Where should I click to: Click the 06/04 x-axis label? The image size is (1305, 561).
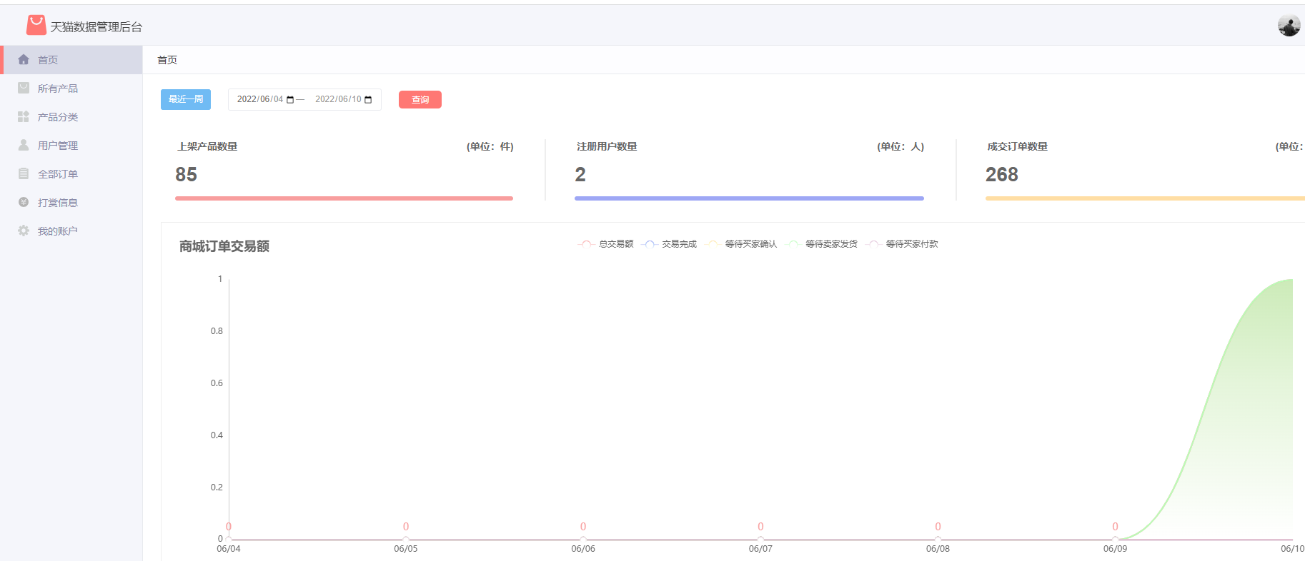click(229, 549)
